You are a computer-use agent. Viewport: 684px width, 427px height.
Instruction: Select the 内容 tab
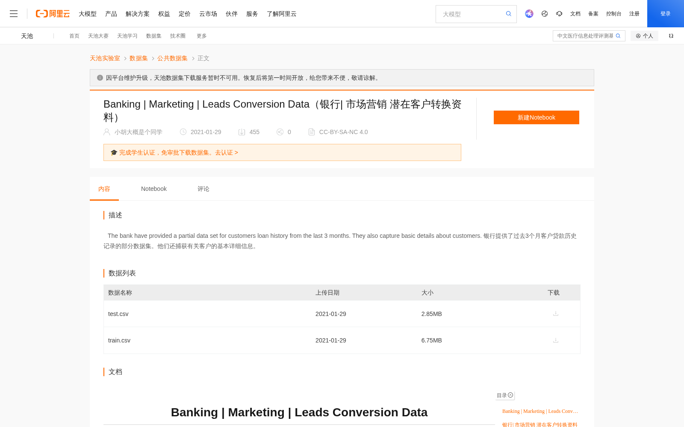(x=104, y=189)
